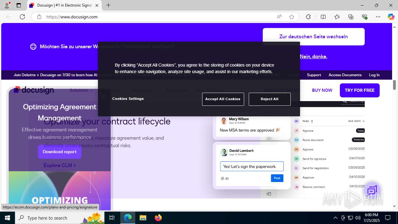Click Zur deutschen Seite wechseln button
Viewport: 398px width, 224px height.
pos(313,37)
